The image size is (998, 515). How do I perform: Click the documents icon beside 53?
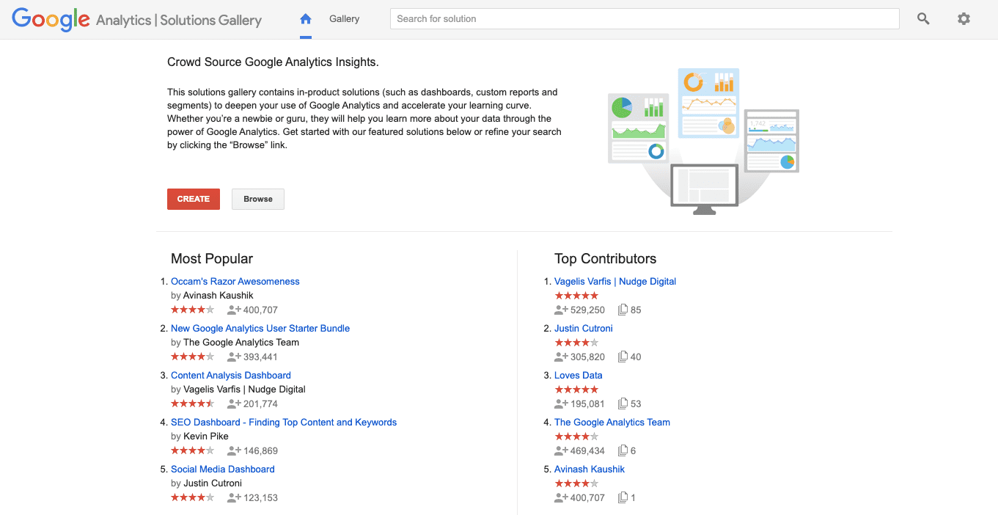coord(623,403)
